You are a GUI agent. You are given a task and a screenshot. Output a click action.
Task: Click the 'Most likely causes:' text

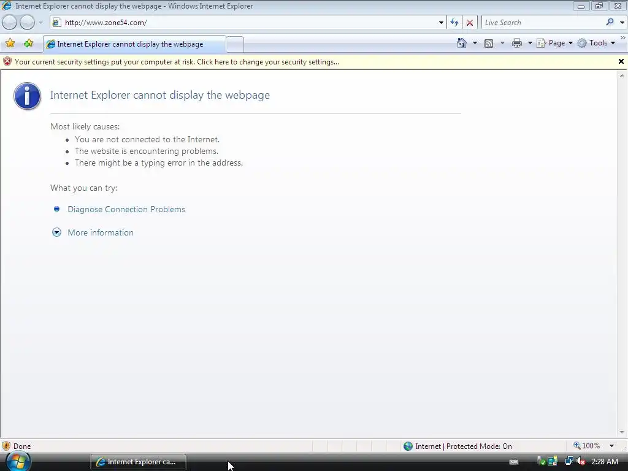85,126
